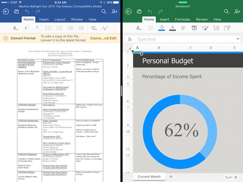
Task: Open Excel font formatting options
Action: tap(139, 28)
